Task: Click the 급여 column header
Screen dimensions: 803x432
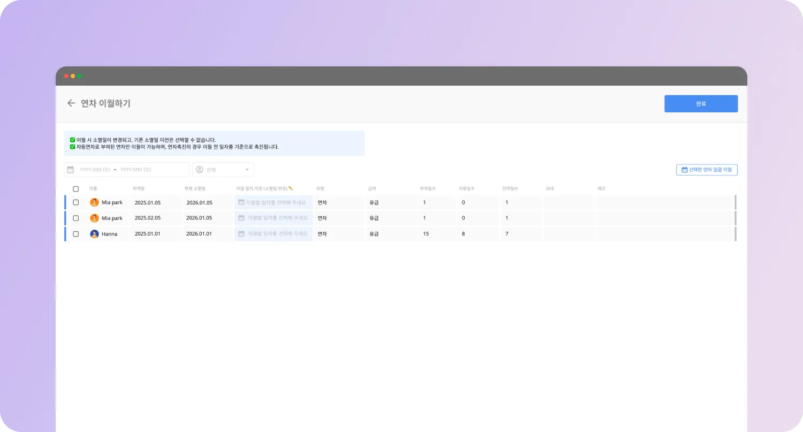Action: [x=372, y=188]
